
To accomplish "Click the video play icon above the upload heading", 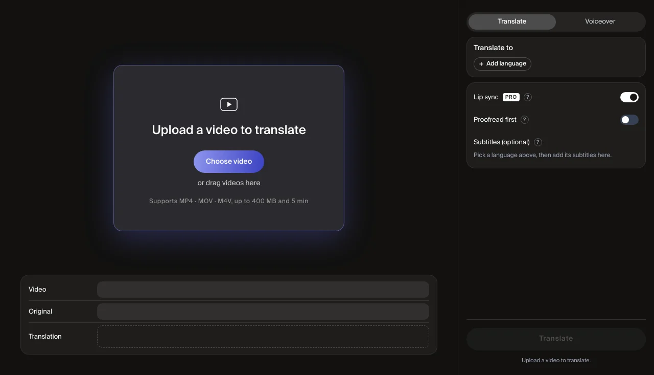I will (x=229, y=104).
